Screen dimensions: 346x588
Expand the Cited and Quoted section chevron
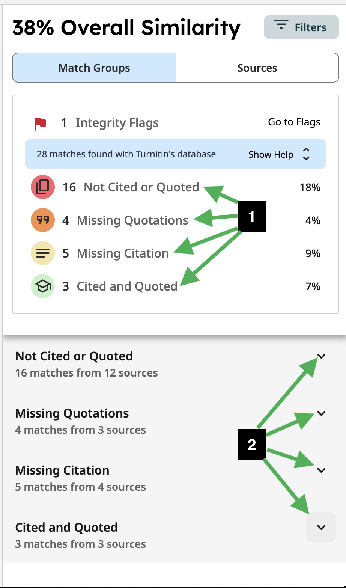click(x=321, y=527)
